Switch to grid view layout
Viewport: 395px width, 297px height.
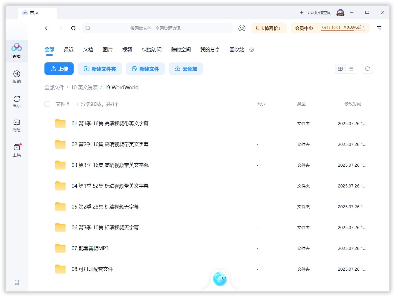point(340,68)
